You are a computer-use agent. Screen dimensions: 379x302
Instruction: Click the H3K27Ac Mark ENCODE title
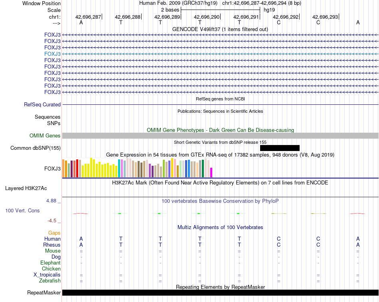pyautogui.click(x=220, y=183)
